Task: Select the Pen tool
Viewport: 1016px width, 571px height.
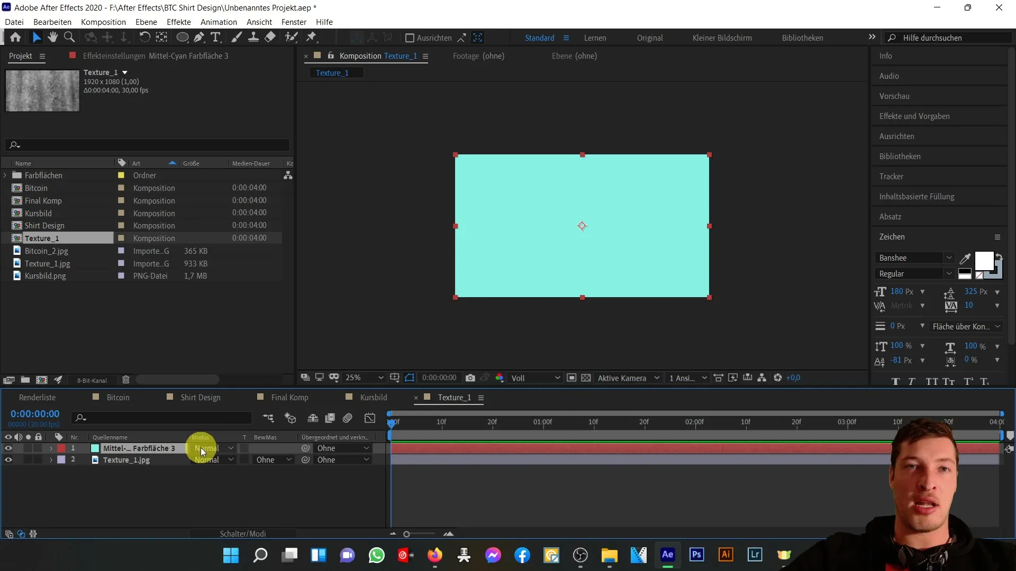Action: click(x=199, y=37)
